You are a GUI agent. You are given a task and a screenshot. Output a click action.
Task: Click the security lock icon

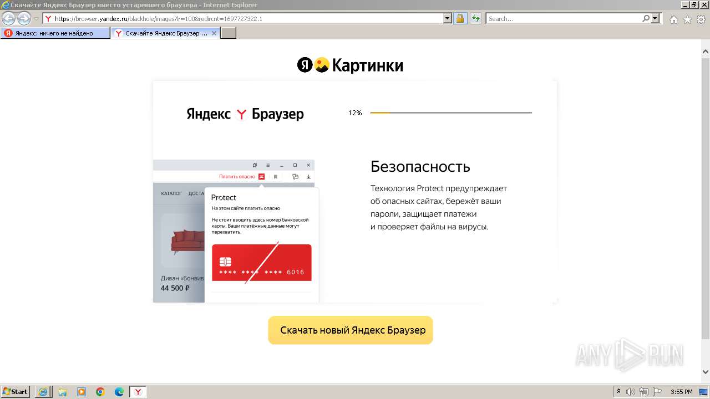460,18
